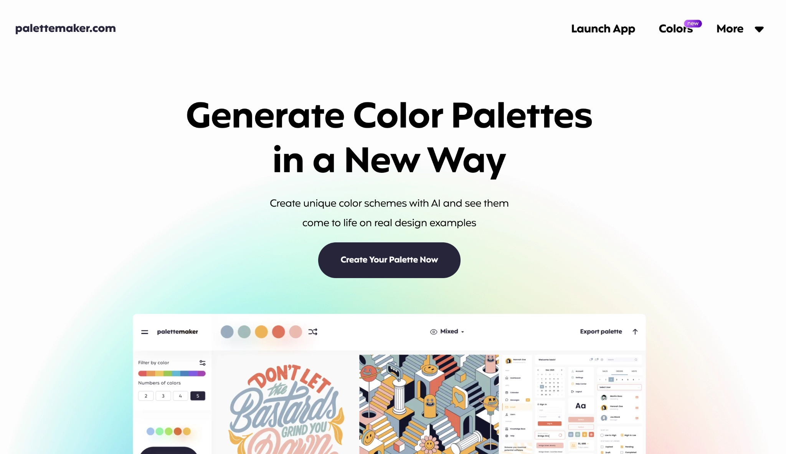Image resolution: width=786 pixels, height=454 pixels.
Task: Click the hamburger menu icon
Action: [x=144, y=331]
